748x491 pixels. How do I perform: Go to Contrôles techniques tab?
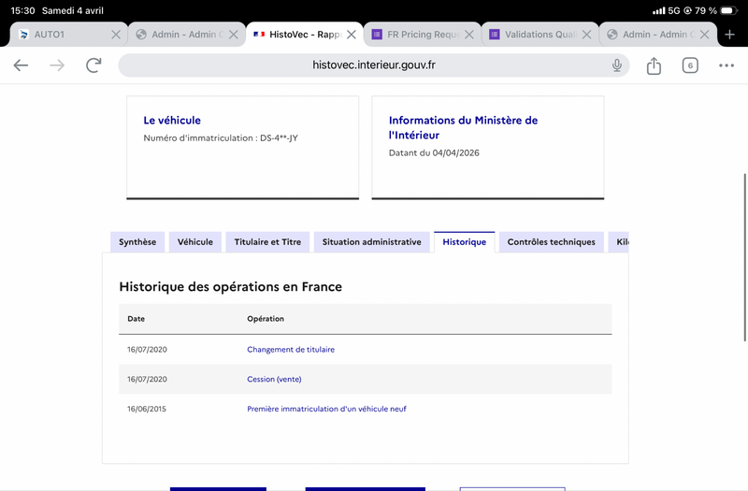tap(551, 242)
